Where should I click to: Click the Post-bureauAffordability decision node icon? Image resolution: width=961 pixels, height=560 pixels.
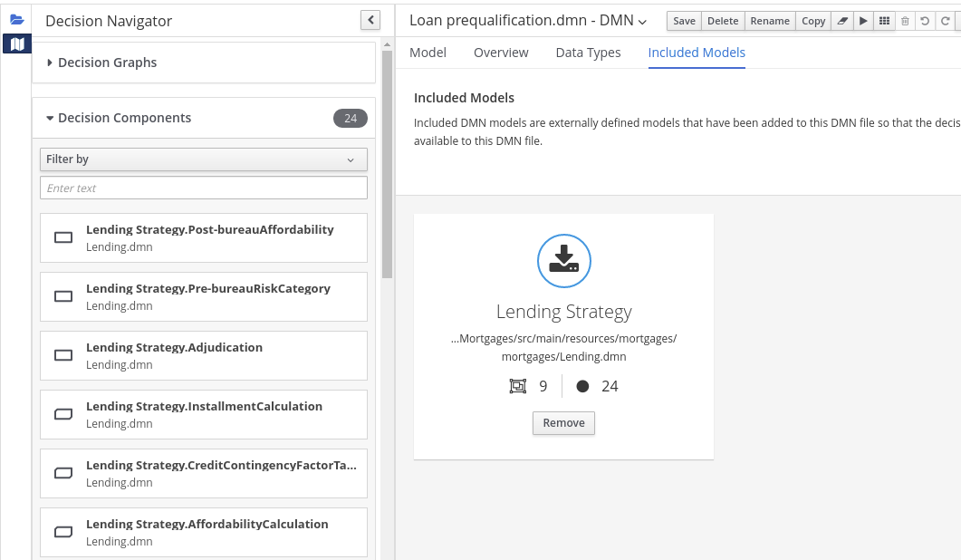[x=63, y=237]
